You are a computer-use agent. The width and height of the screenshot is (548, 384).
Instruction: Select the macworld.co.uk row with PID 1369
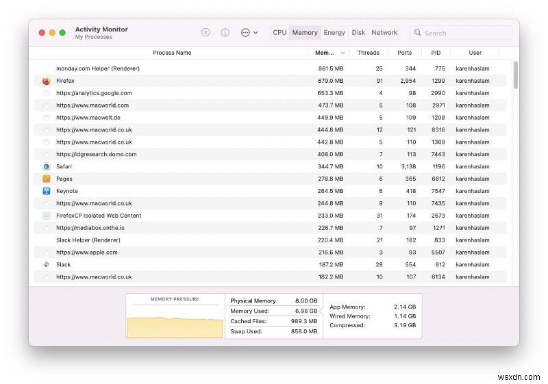(x=270, y=142)
